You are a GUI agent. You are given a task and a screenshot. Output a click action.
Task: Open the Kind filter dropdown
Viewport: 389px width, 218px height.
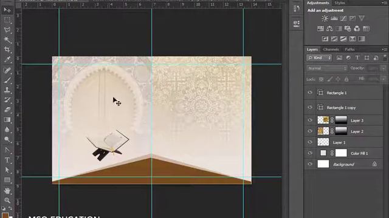[x=319, y=58]
